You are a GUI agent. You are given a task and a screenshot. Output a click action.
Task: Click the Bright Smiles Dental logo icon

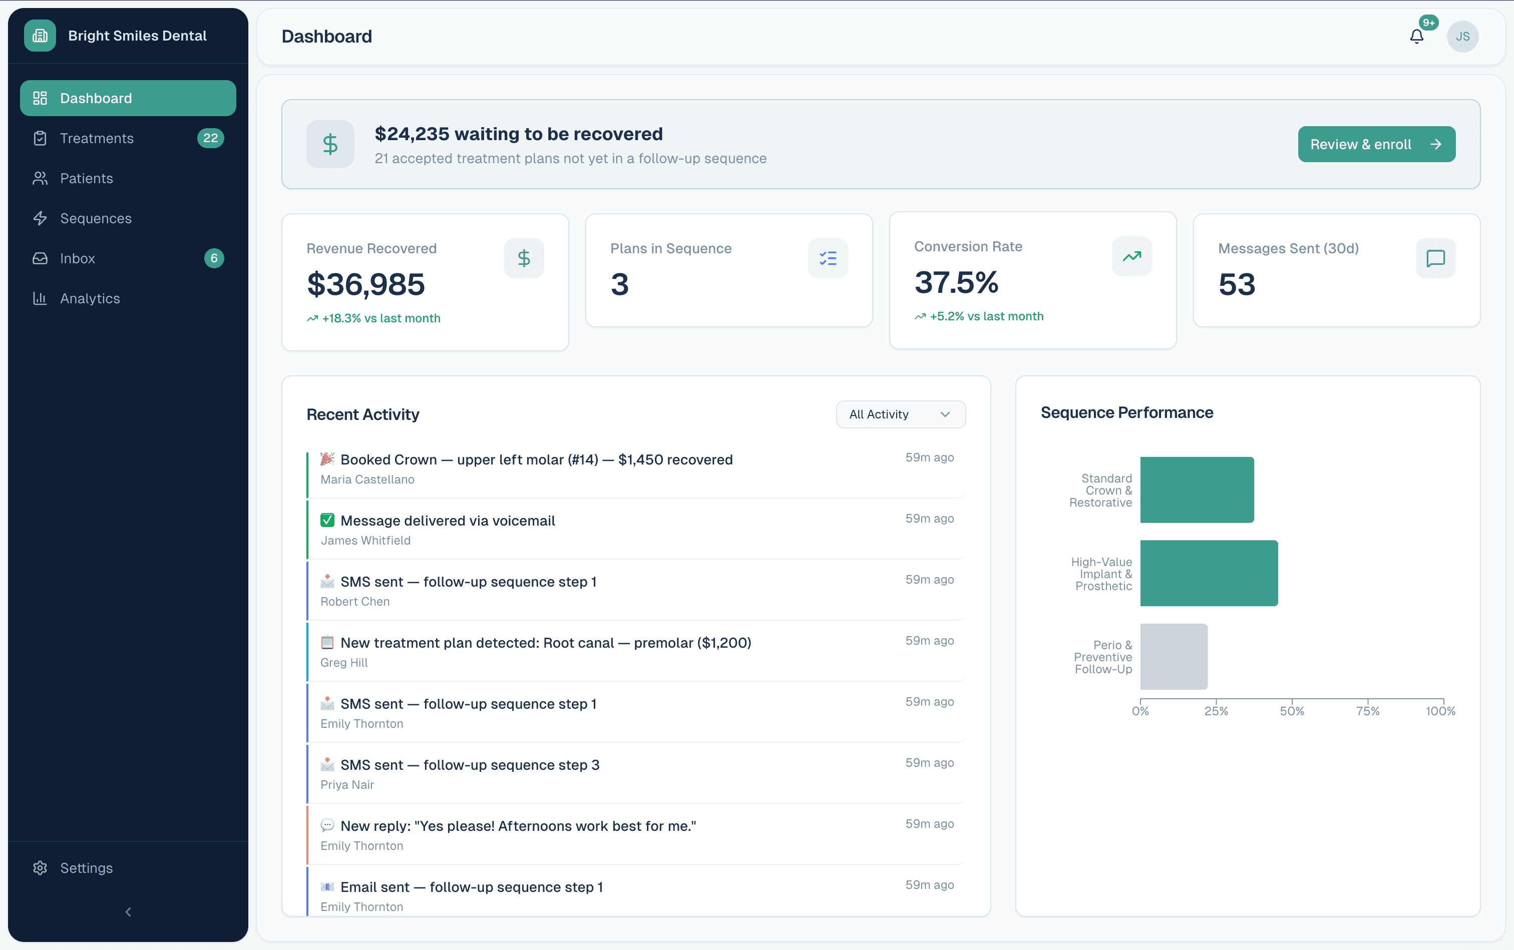point(40,35)
